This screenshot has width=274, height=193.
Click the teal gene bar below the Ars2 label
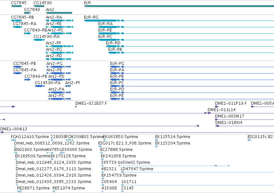pyautogui.click(x=59, y=13)
